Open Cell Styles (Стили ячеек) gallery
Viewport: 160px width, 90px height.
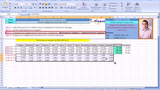(104, 6)
